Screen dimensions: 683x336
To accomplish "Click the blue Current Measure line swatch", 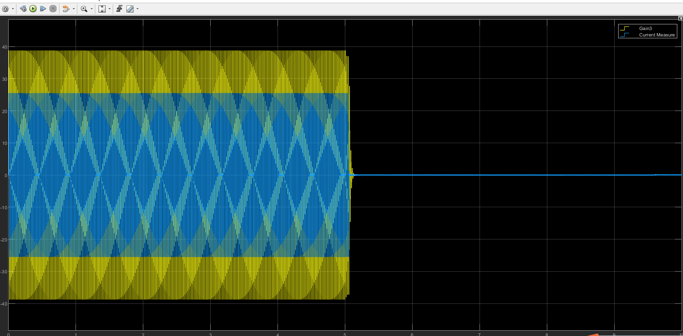I will pyautogui.click(x=625, y=35).
